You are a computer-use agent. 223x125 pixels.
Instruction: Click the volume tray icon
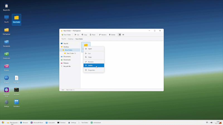212,122
